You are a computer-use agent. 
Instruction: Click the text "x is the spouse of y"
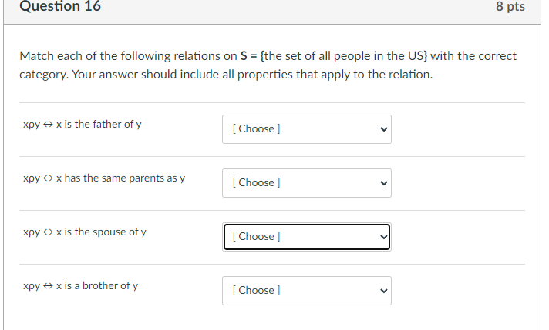pos(101,232)
